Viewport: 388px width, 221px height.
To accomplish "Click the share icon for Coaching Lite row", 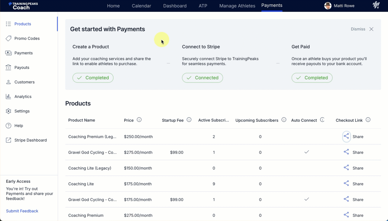I will 346,183.
